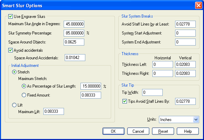Open the Units dropdown arrow
The image size is (204, 140).
click(196, 119)
